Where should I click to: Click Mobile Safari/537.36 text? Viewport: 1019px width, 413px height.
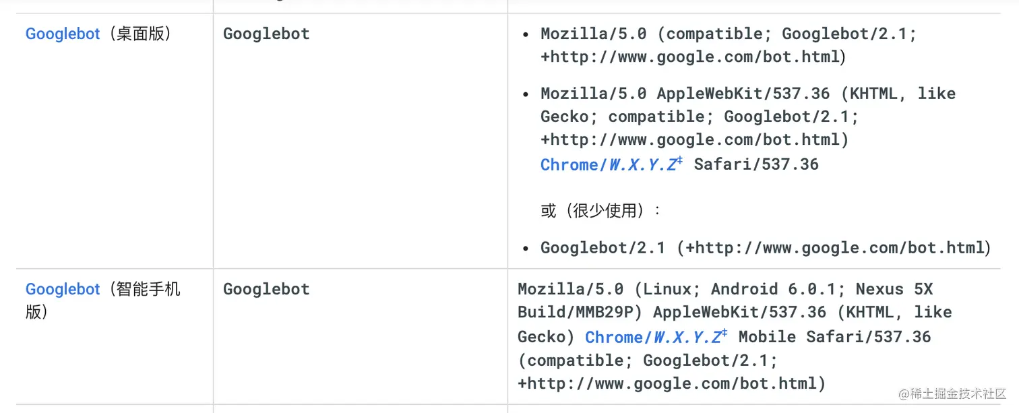tap(834, 337)
